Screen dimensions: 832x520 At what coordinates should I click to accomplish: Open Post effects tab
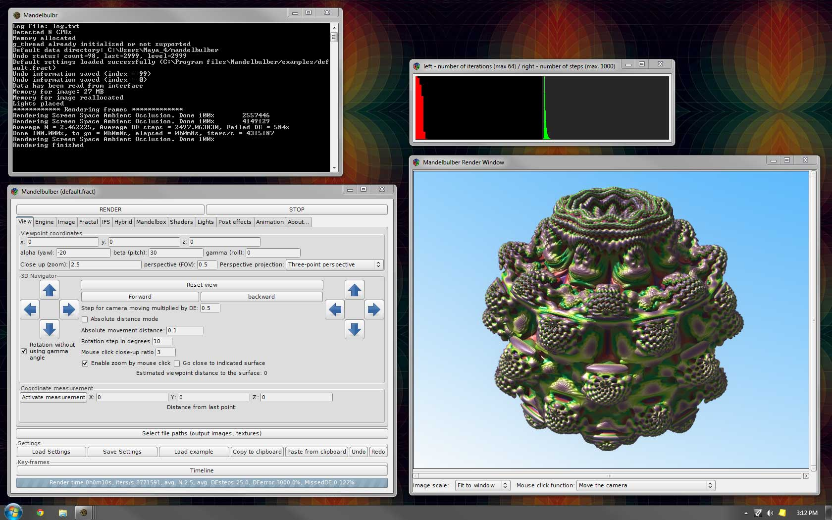[x=235, y=222]
